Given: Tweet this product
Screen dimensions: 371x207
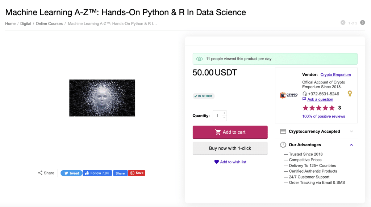Looking at the screenshot, I should (x=71, y=173).
